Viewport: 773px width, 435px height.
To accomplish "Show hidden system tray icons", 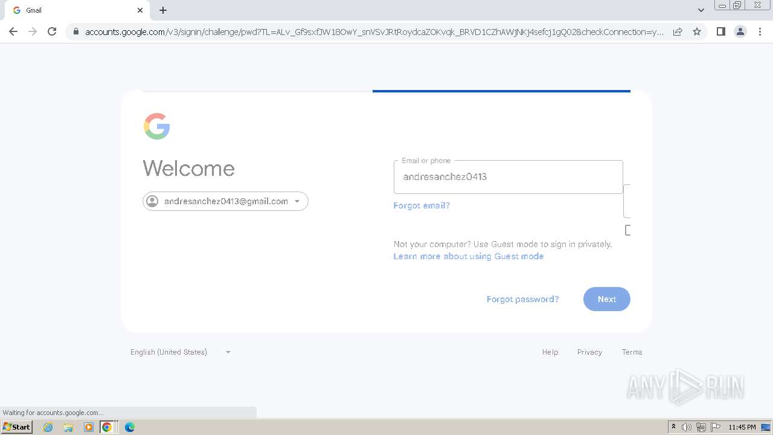I will pos(673,427).
